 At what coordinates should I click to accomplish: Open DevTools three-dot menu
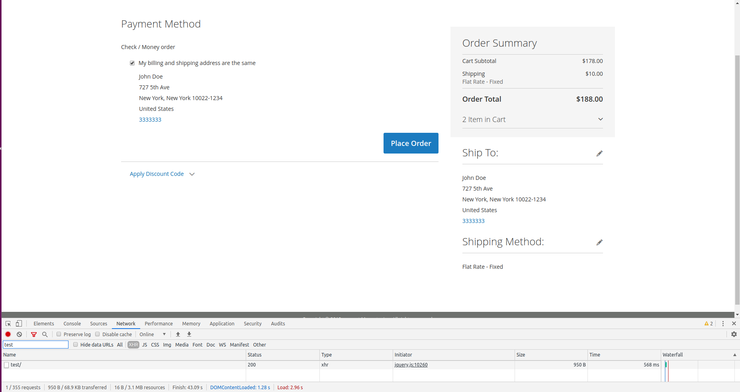point(723,323)
